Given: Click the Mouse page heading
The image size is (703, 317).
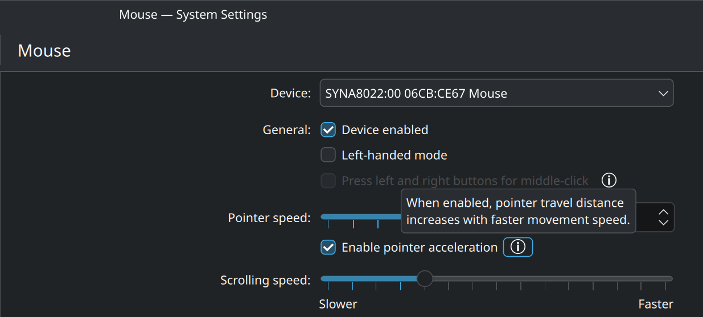Looking at the screenshot, I should coord(44,51).
